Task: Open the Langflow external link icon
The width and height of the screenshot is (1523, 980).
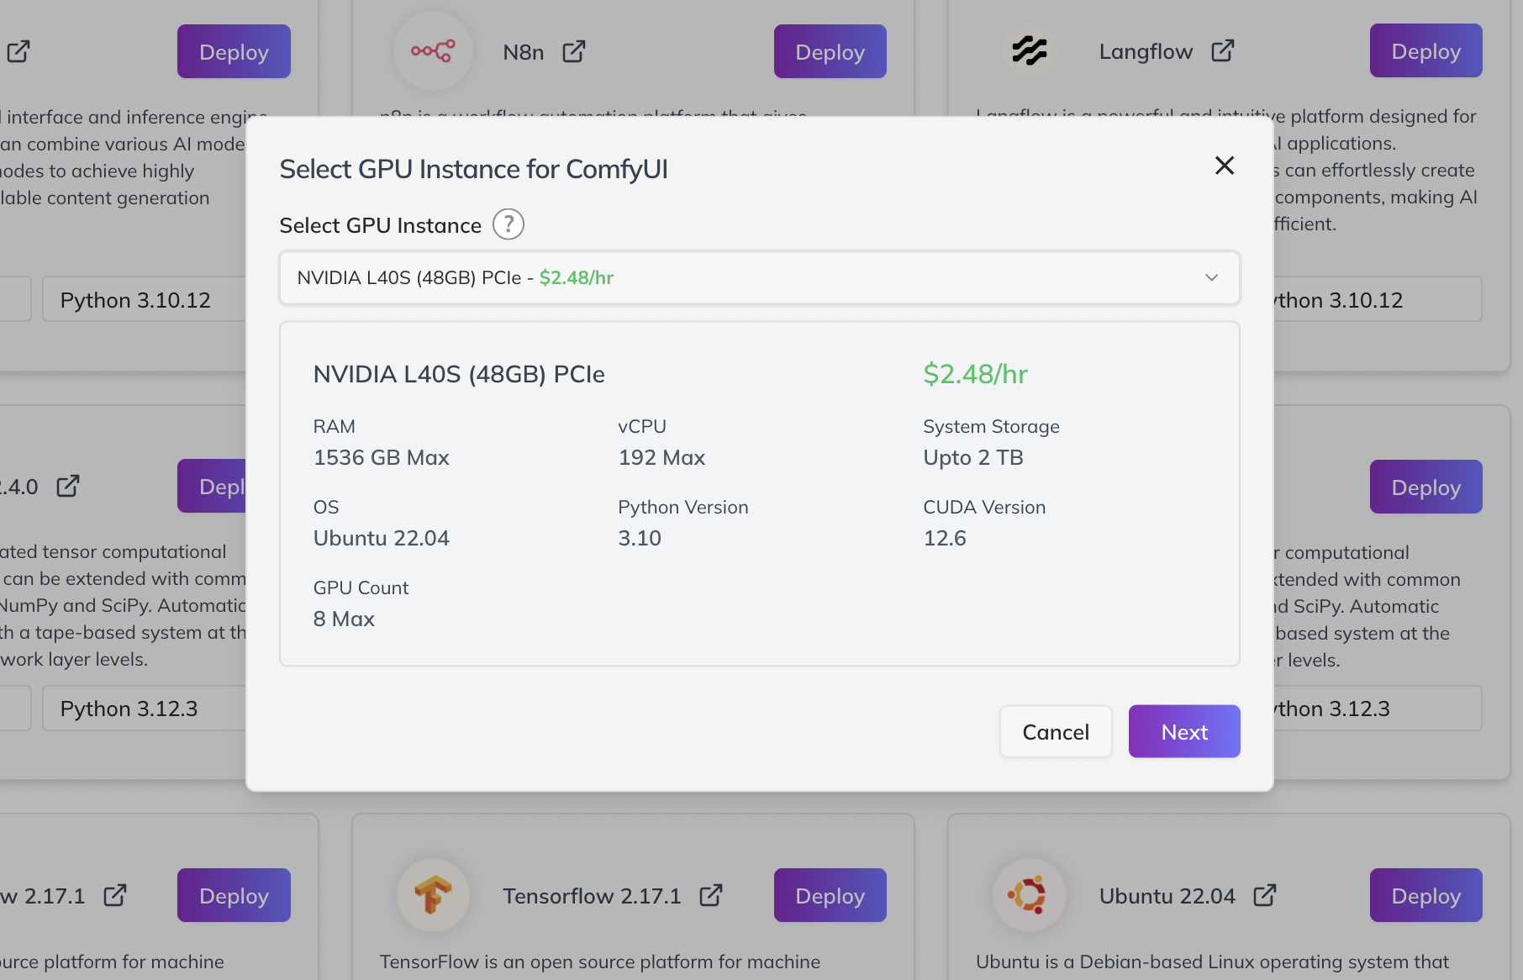Action: pyautogui.click(x=1223, y=50)
